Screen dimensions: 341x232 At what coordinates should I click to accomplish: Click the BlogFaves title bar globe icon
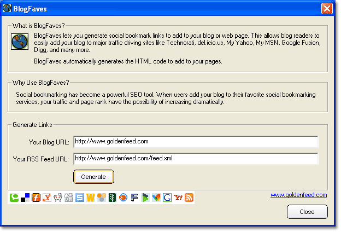pyautogui.click(x=7, y=8)
